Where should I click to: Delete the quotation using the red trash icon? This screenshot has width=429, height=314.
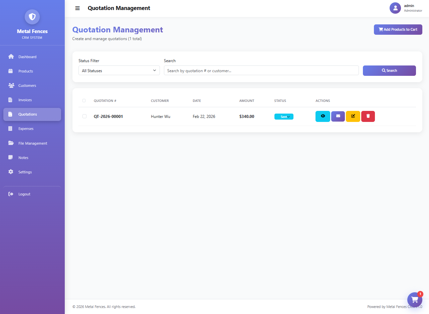coord(368,116)
